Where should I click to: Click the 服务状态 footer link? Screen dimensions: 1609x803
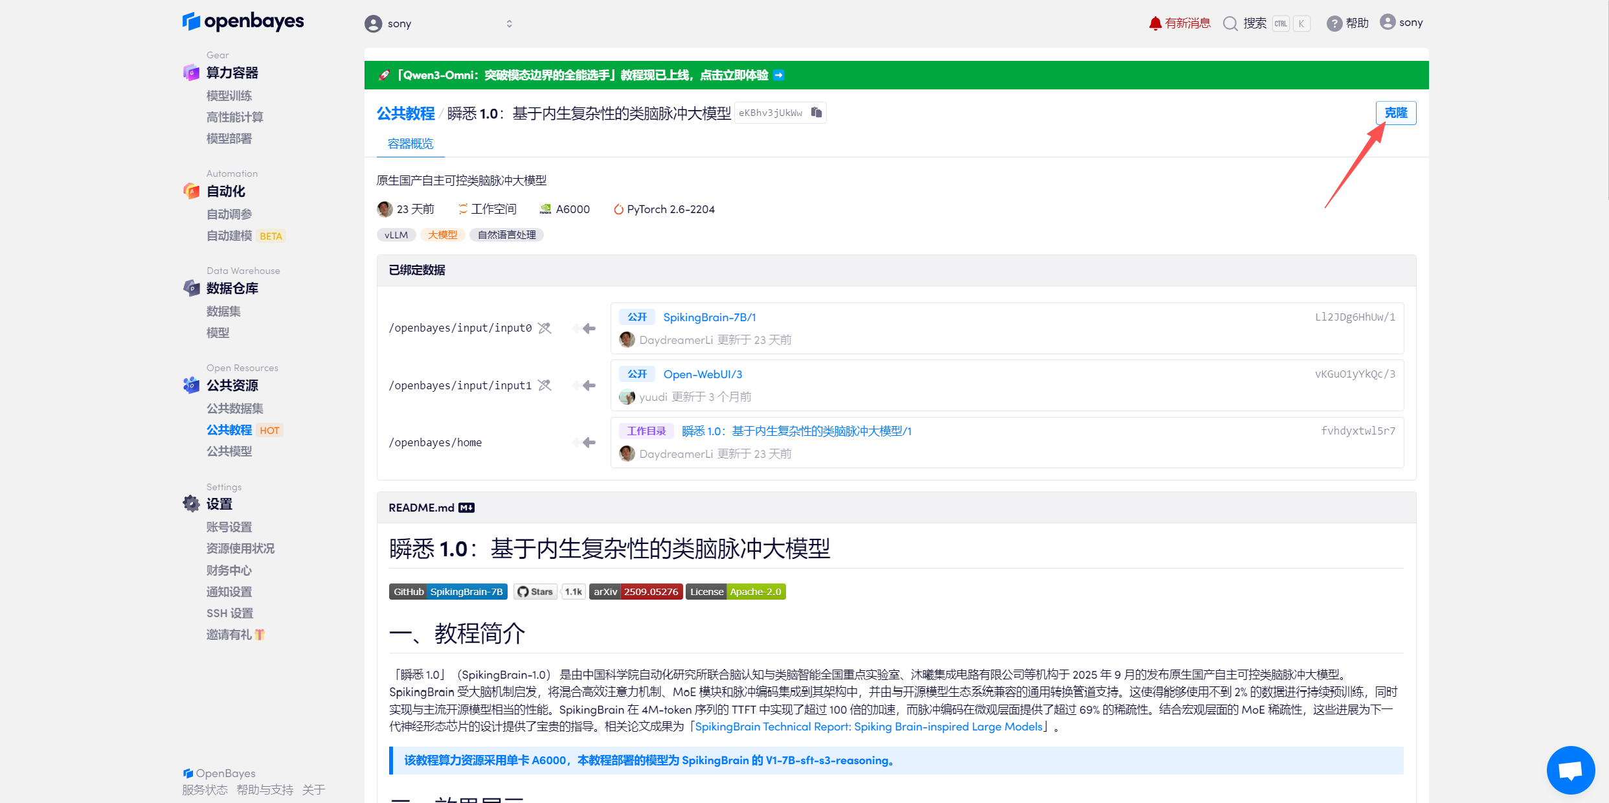tap(205, 790)
